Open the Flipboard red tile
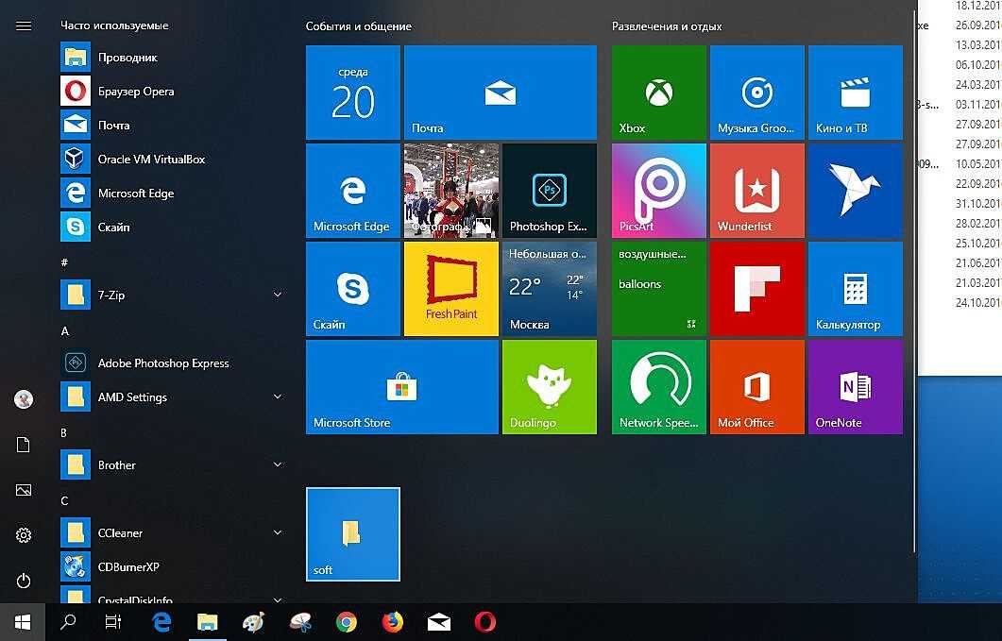This screenshot has width=1002, height=641. pos(757,289)
